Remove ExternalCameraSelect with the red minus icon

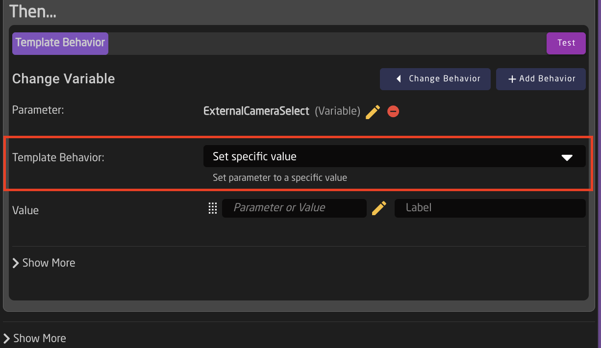[393, 112]
